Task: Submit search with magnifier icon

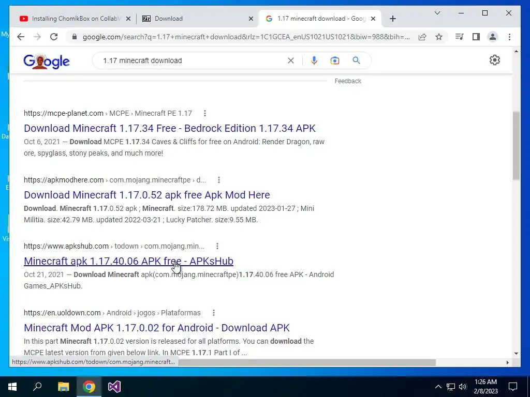Action: pos(356,60)
